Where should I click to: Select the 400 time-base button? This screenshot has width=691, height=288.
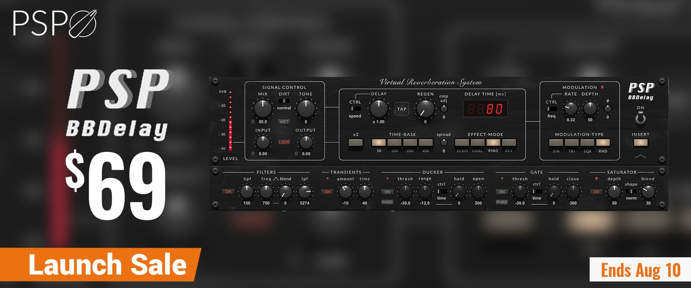click(426, 143)
